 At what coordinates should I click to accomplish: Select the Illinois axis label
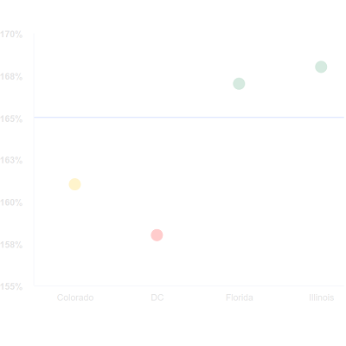coord(322,298)
